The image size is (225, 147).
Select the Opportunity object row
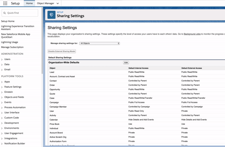137,89
